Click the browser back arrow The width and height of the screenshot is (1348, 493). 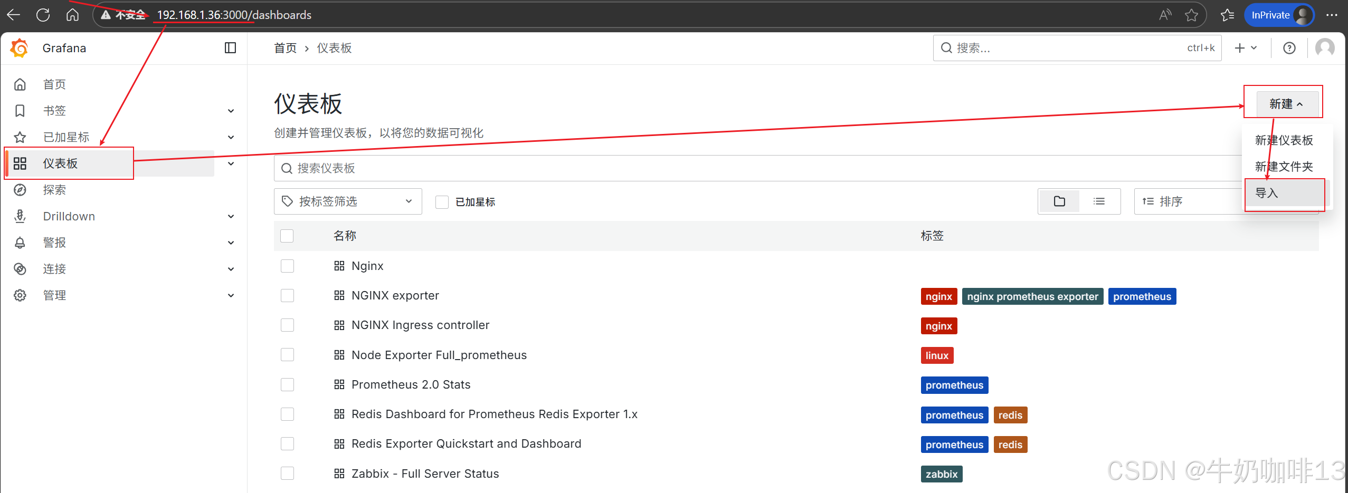[14, 15]
